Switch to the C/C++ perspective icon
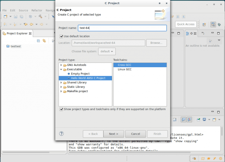225x162 pixels. 213,25
